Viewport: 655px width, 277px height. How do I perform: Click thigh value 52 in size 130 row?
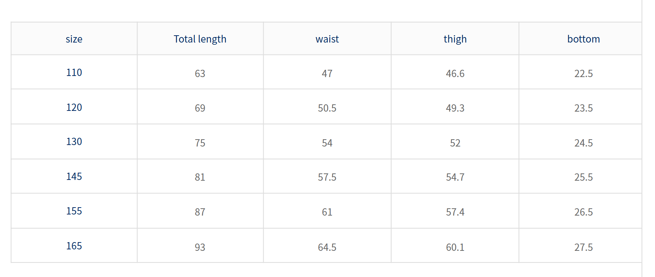[x=455, y=143]
